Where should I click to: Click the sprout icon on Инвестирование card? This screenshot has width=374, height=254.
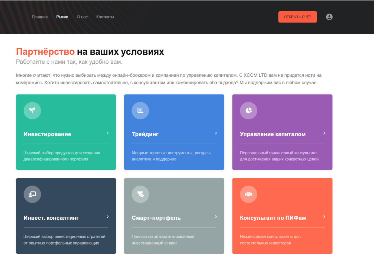coord(32,110)
